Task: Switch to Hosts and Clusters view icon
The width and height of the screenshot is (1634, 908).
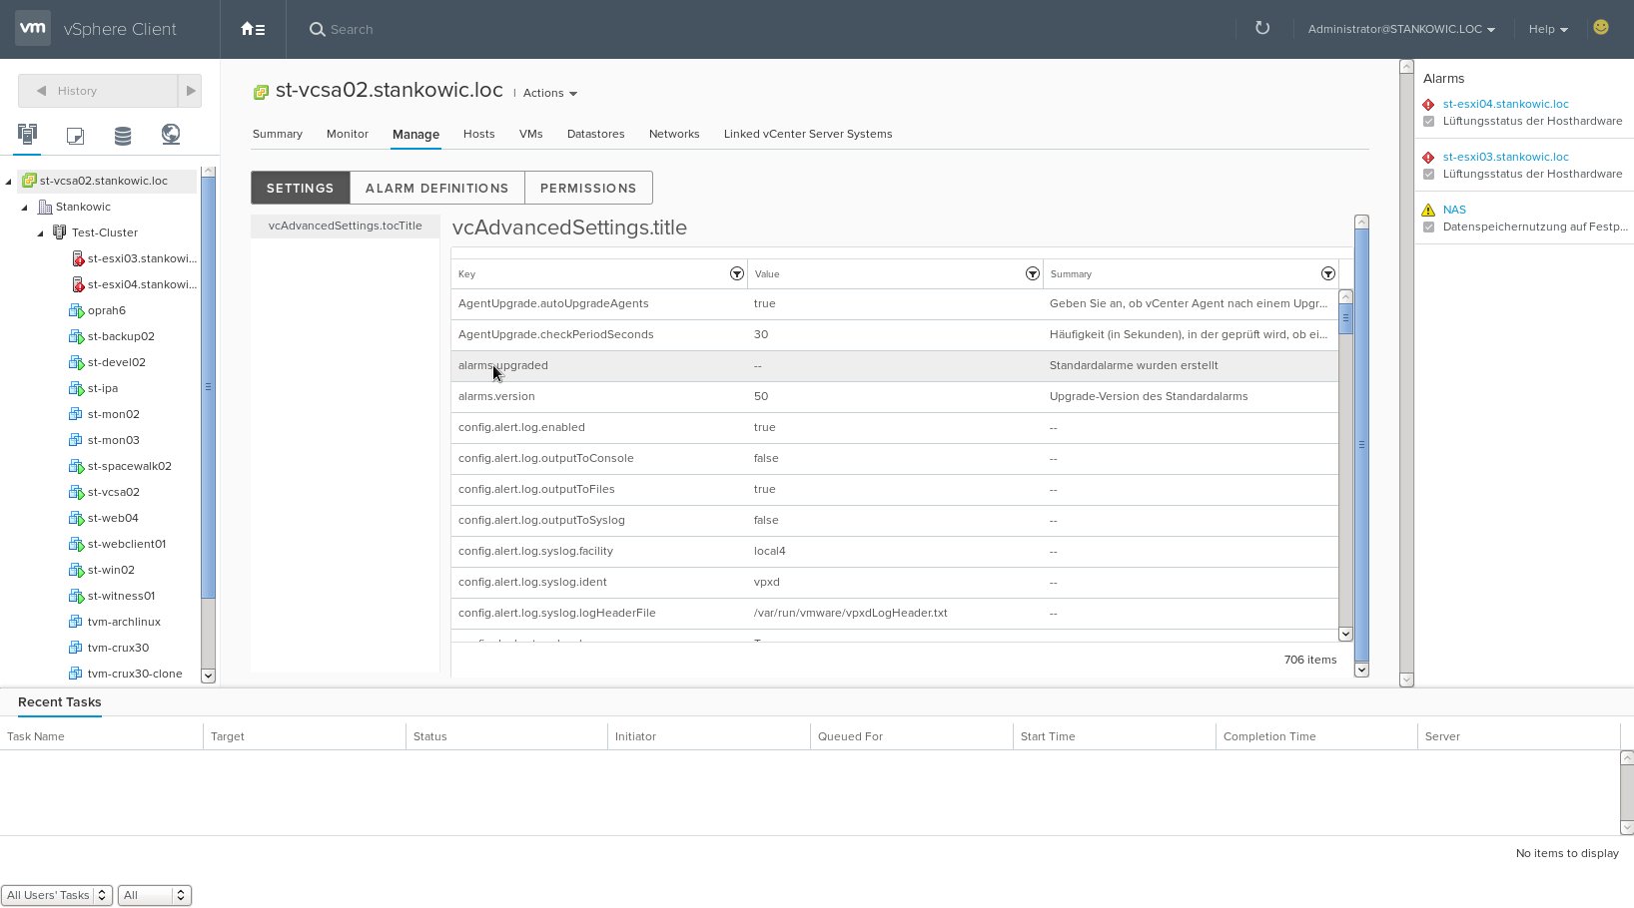Action: 27,134
